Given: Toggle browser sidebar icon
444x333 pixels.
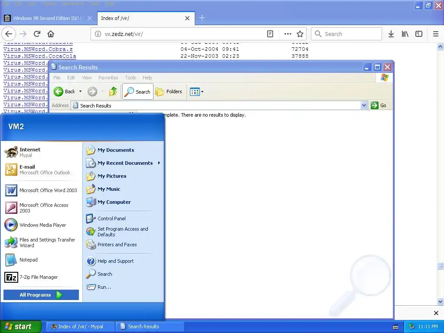Looking at the screenshot, I should point(419,34).
